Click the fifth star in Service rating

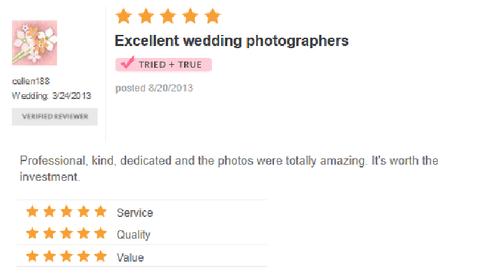(x=100, y=211)
